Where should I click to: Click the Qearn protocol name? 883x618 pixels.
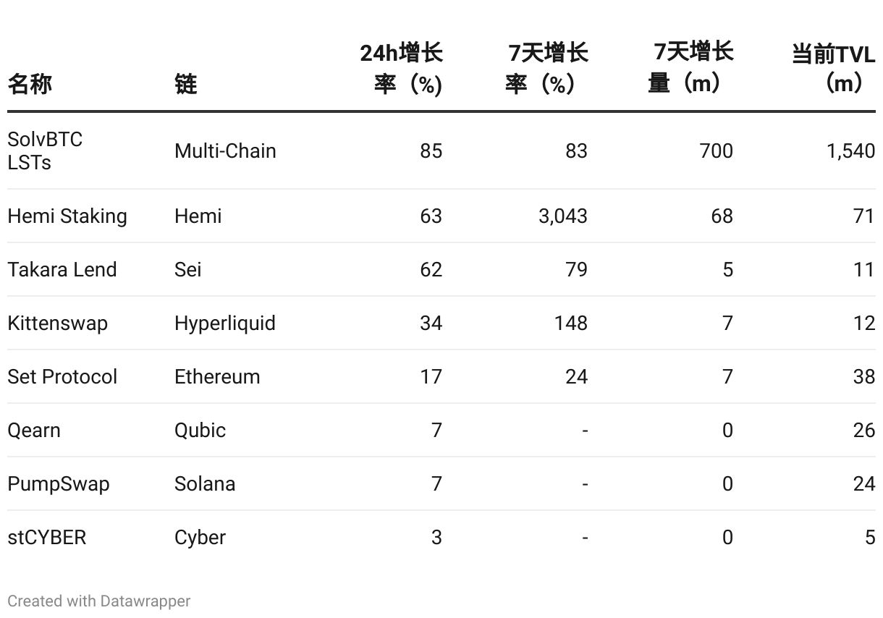[34, 431]
